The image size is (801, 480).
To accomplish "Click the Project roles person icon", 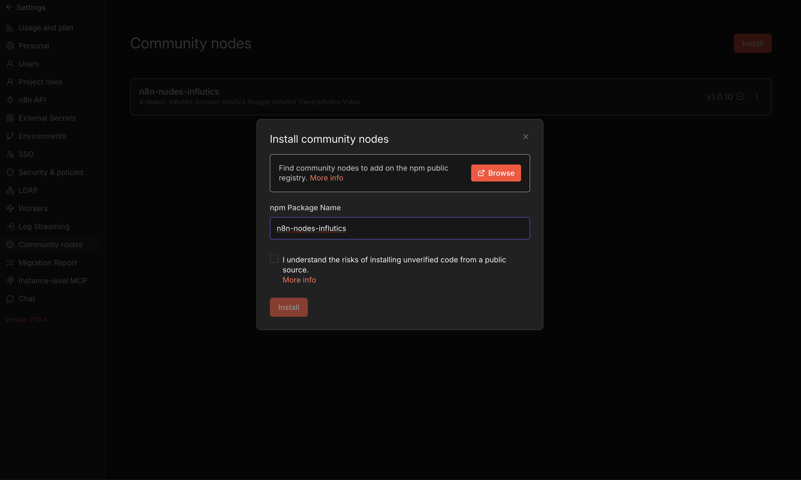I will click(10, 82).
